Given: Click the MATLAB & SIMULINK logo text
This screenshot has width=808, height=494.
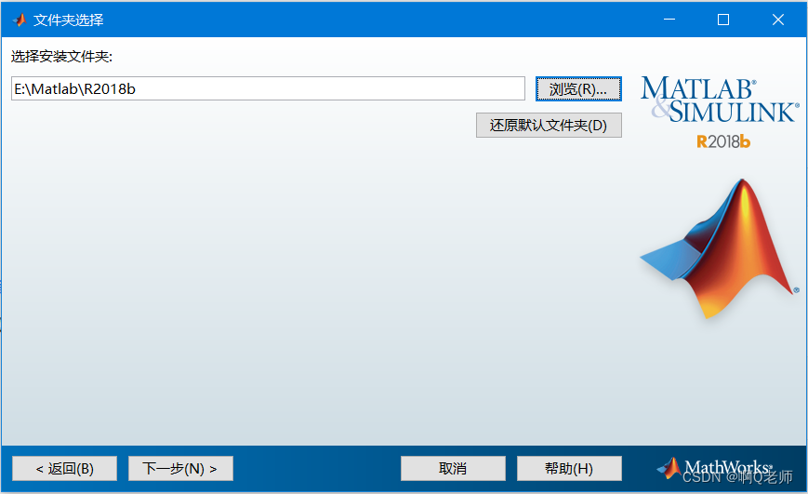Looking at the screenshot, I should click(720, 100).
